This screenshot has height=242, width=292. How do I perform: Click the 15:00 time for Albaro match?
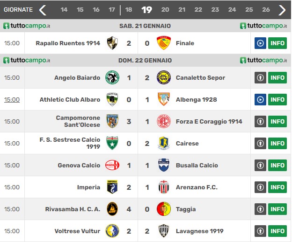point(12,99)
